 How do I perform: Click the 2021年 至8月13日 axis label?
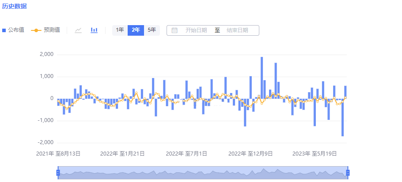58,154
